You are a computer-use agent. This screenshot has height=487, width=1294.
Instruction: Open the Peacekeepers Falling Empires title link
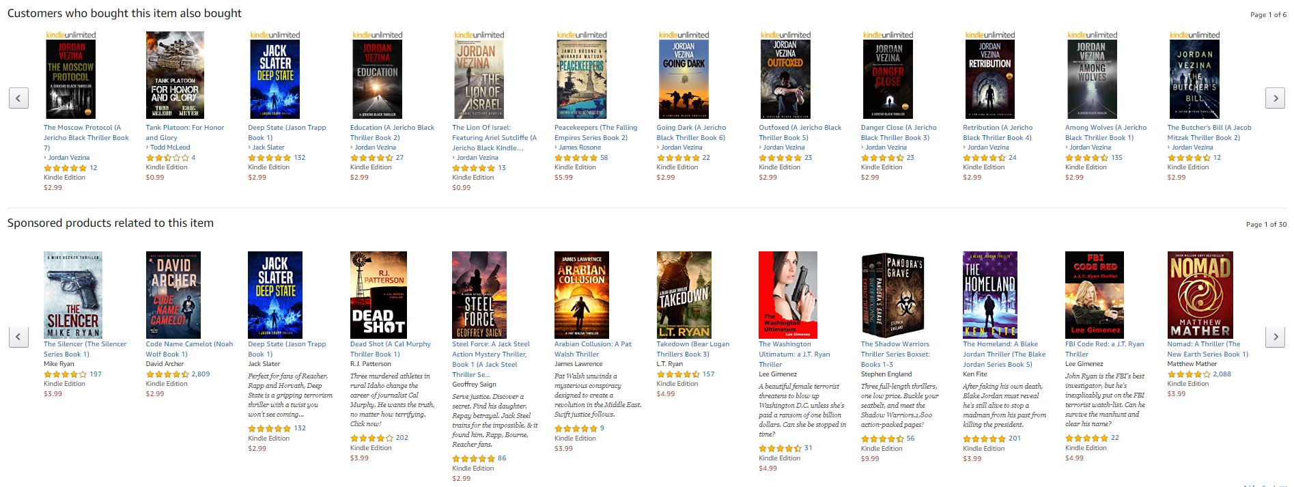click(x=595, y=133)
